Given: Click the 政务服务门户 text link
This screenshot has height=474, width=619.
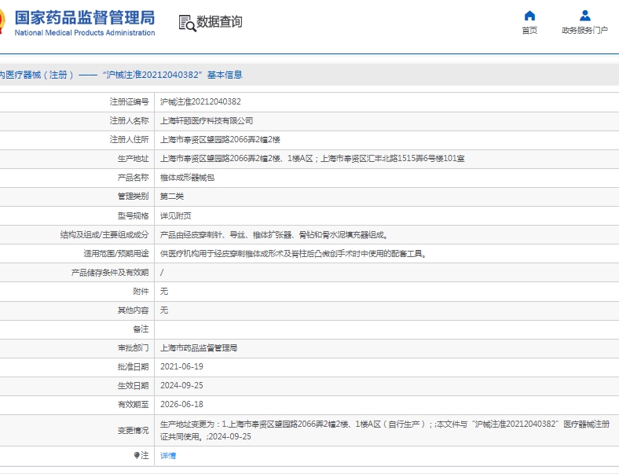Looking at the screenshot, I should [584, 31].
